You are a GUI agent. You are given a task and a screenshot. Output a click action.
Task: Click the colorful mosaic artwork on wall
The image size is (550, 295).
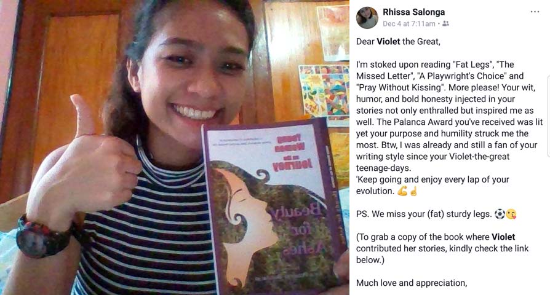point(324,91)
